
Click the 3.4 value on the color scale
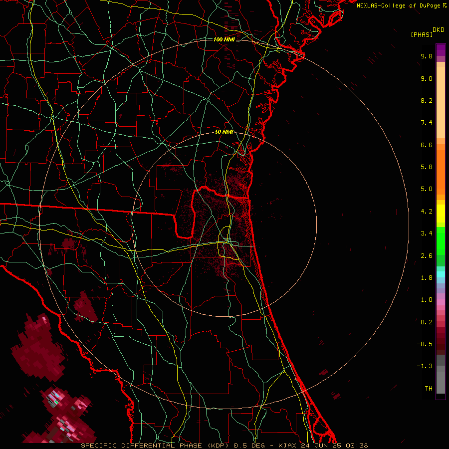(427, 233)
